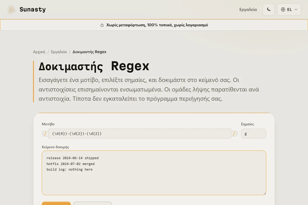Click inside the Κείμενο δοκιμής textarea
The height and width of the screenshot is (205, 308).
click(x=154, y=173)
